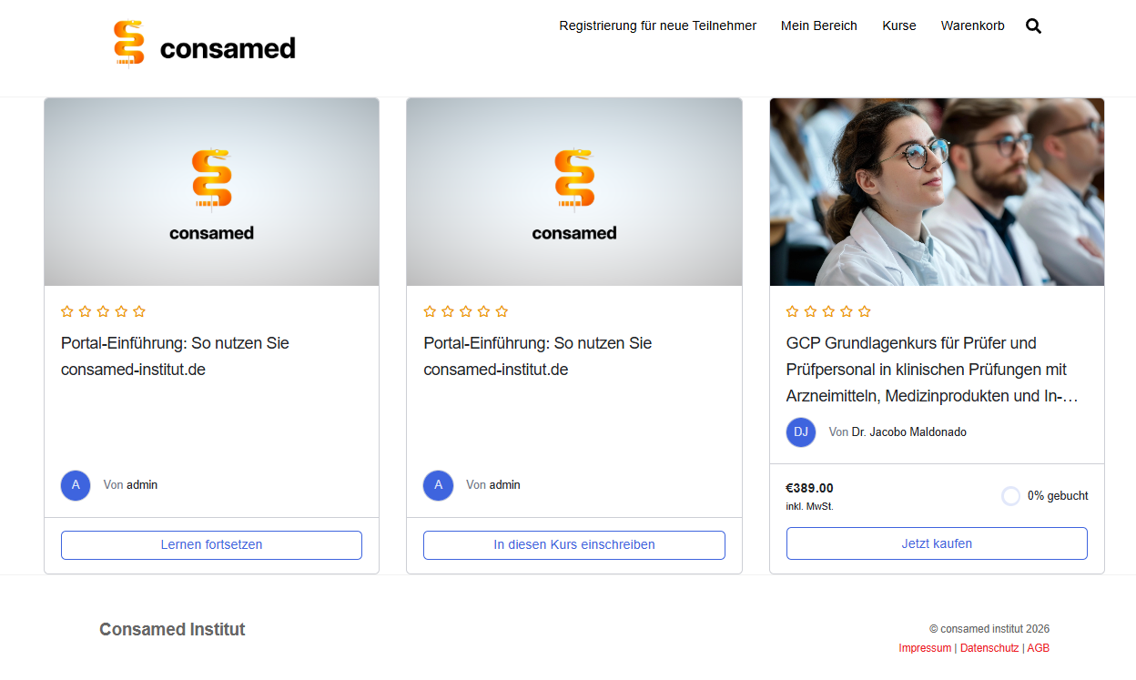Open Registrierung für neue Teilnehmer menu item
This screenshot has width=1136, height=680.
[657, 26]
